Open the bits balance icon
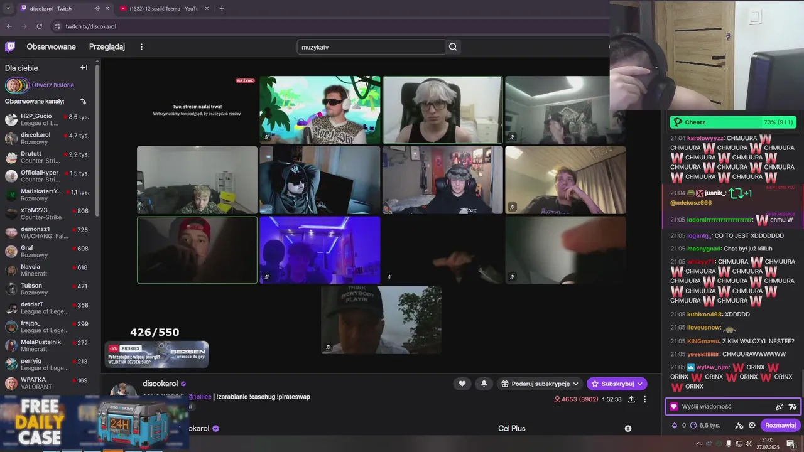The image size is (804, 452). 675,425
